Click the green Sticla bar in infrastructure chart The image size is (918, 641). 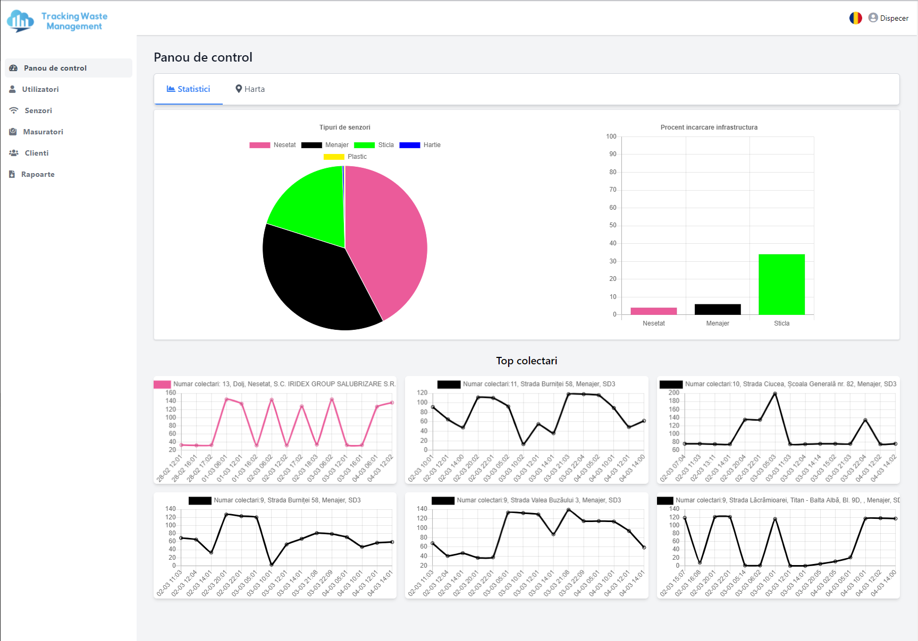click(x=781, y=285)
